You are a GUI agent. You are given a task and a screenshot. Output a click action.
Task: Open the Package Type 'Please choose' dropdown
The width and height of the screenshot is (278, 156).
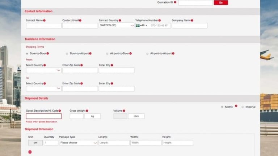click(78, 143)
